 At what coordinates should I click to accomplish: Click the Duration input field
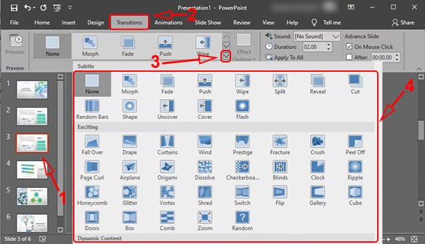[314, 47]
